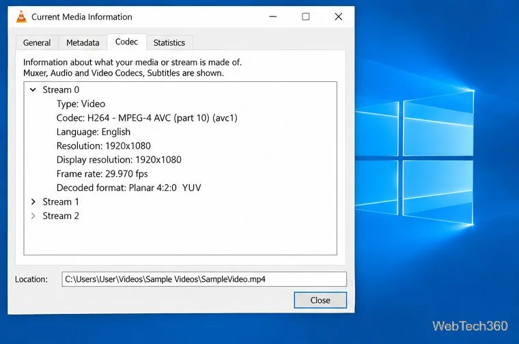Maximize the Current Media Information window
This screenshot has width=519, height=344.
coord(305,16)
